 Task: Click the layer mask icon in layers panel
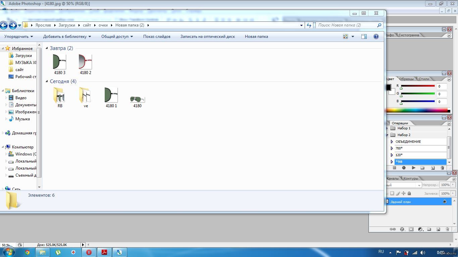tap(411, 229)
